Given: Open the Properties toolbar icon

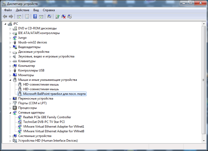Looking at the screenshot, I should pos(27,17).
